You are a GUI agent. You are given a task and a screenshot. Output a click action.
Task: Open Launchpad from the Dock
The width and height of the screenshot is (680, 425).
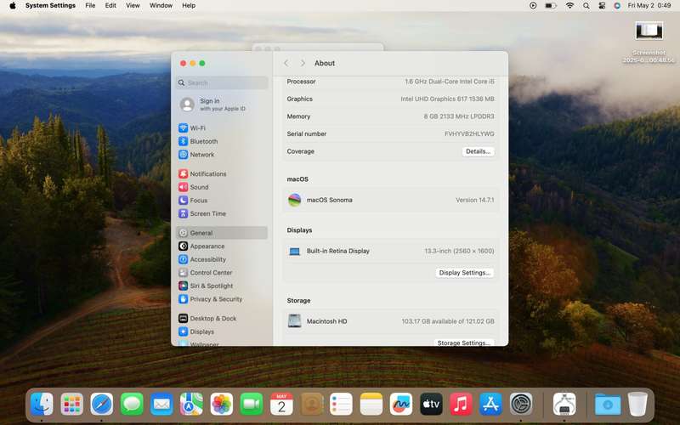(x=72, y=405)
